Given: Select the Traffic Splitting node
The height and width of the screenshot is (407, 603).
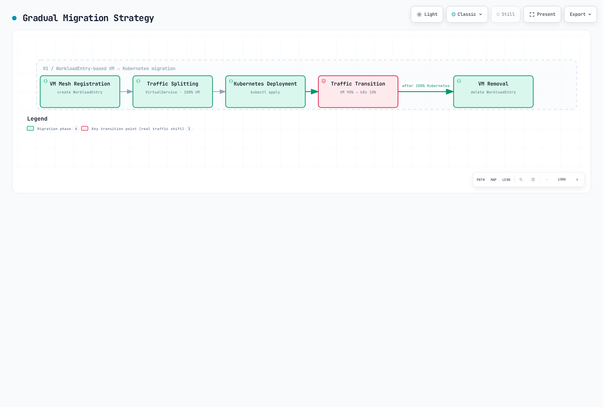Looking at the screenshot, I should tap(173, 92).
